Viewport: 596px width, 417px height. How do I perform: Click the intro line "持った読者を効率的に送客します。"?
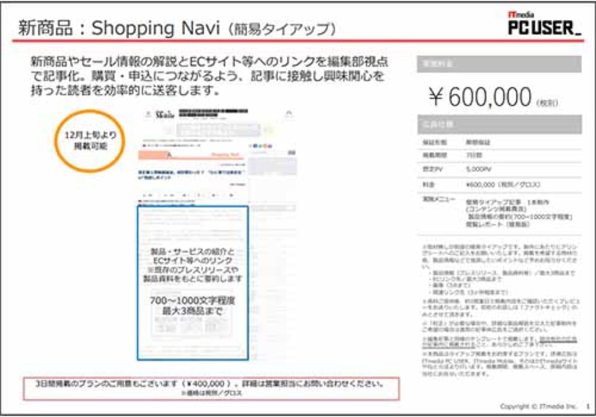point(126,91)
